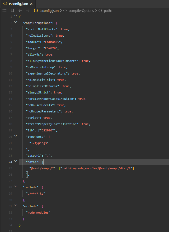169x232 pixels.
Task: Click the "noImplicitThis" key
Action: coord(40,80)
